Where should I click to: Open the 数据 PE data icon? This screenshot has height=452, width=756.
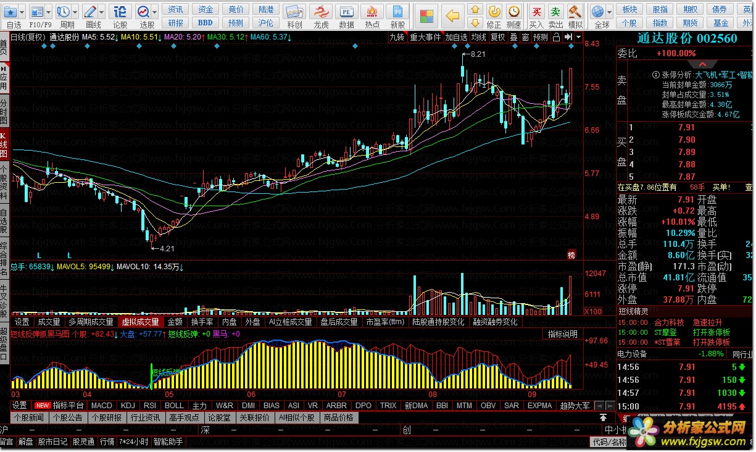click(x=347, y=12)
